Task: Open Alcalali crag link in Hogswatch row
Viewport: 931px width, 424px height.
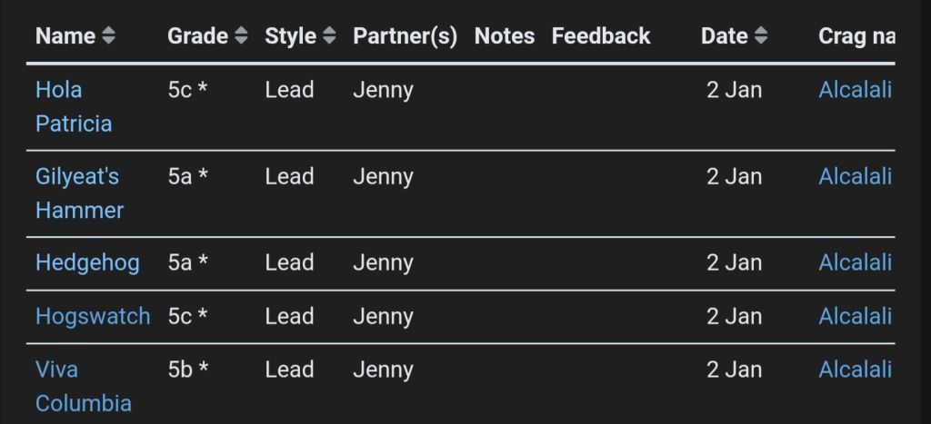Action: pyautogui.click(x=855, y=317)
